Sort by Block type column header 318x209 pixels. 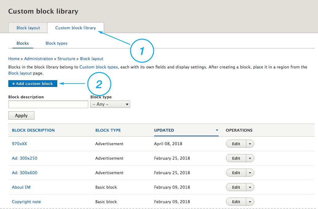pos(108,130)
